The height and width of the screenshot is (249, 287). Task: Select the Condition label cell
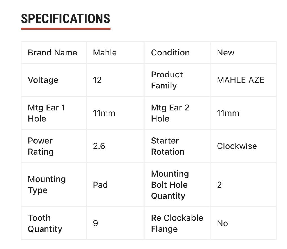click(x=170, y=53)
